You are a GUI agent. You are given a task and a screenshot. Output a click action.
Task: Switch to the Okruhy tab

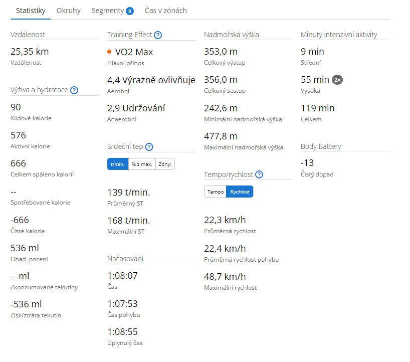(69, 11)
